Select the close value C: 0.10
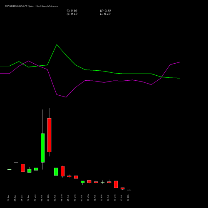 pos(72,11)
